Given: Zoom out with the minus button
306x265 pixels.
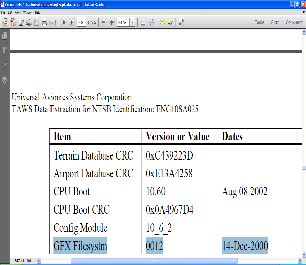Looking at the screenshot, I should (104, 22).
